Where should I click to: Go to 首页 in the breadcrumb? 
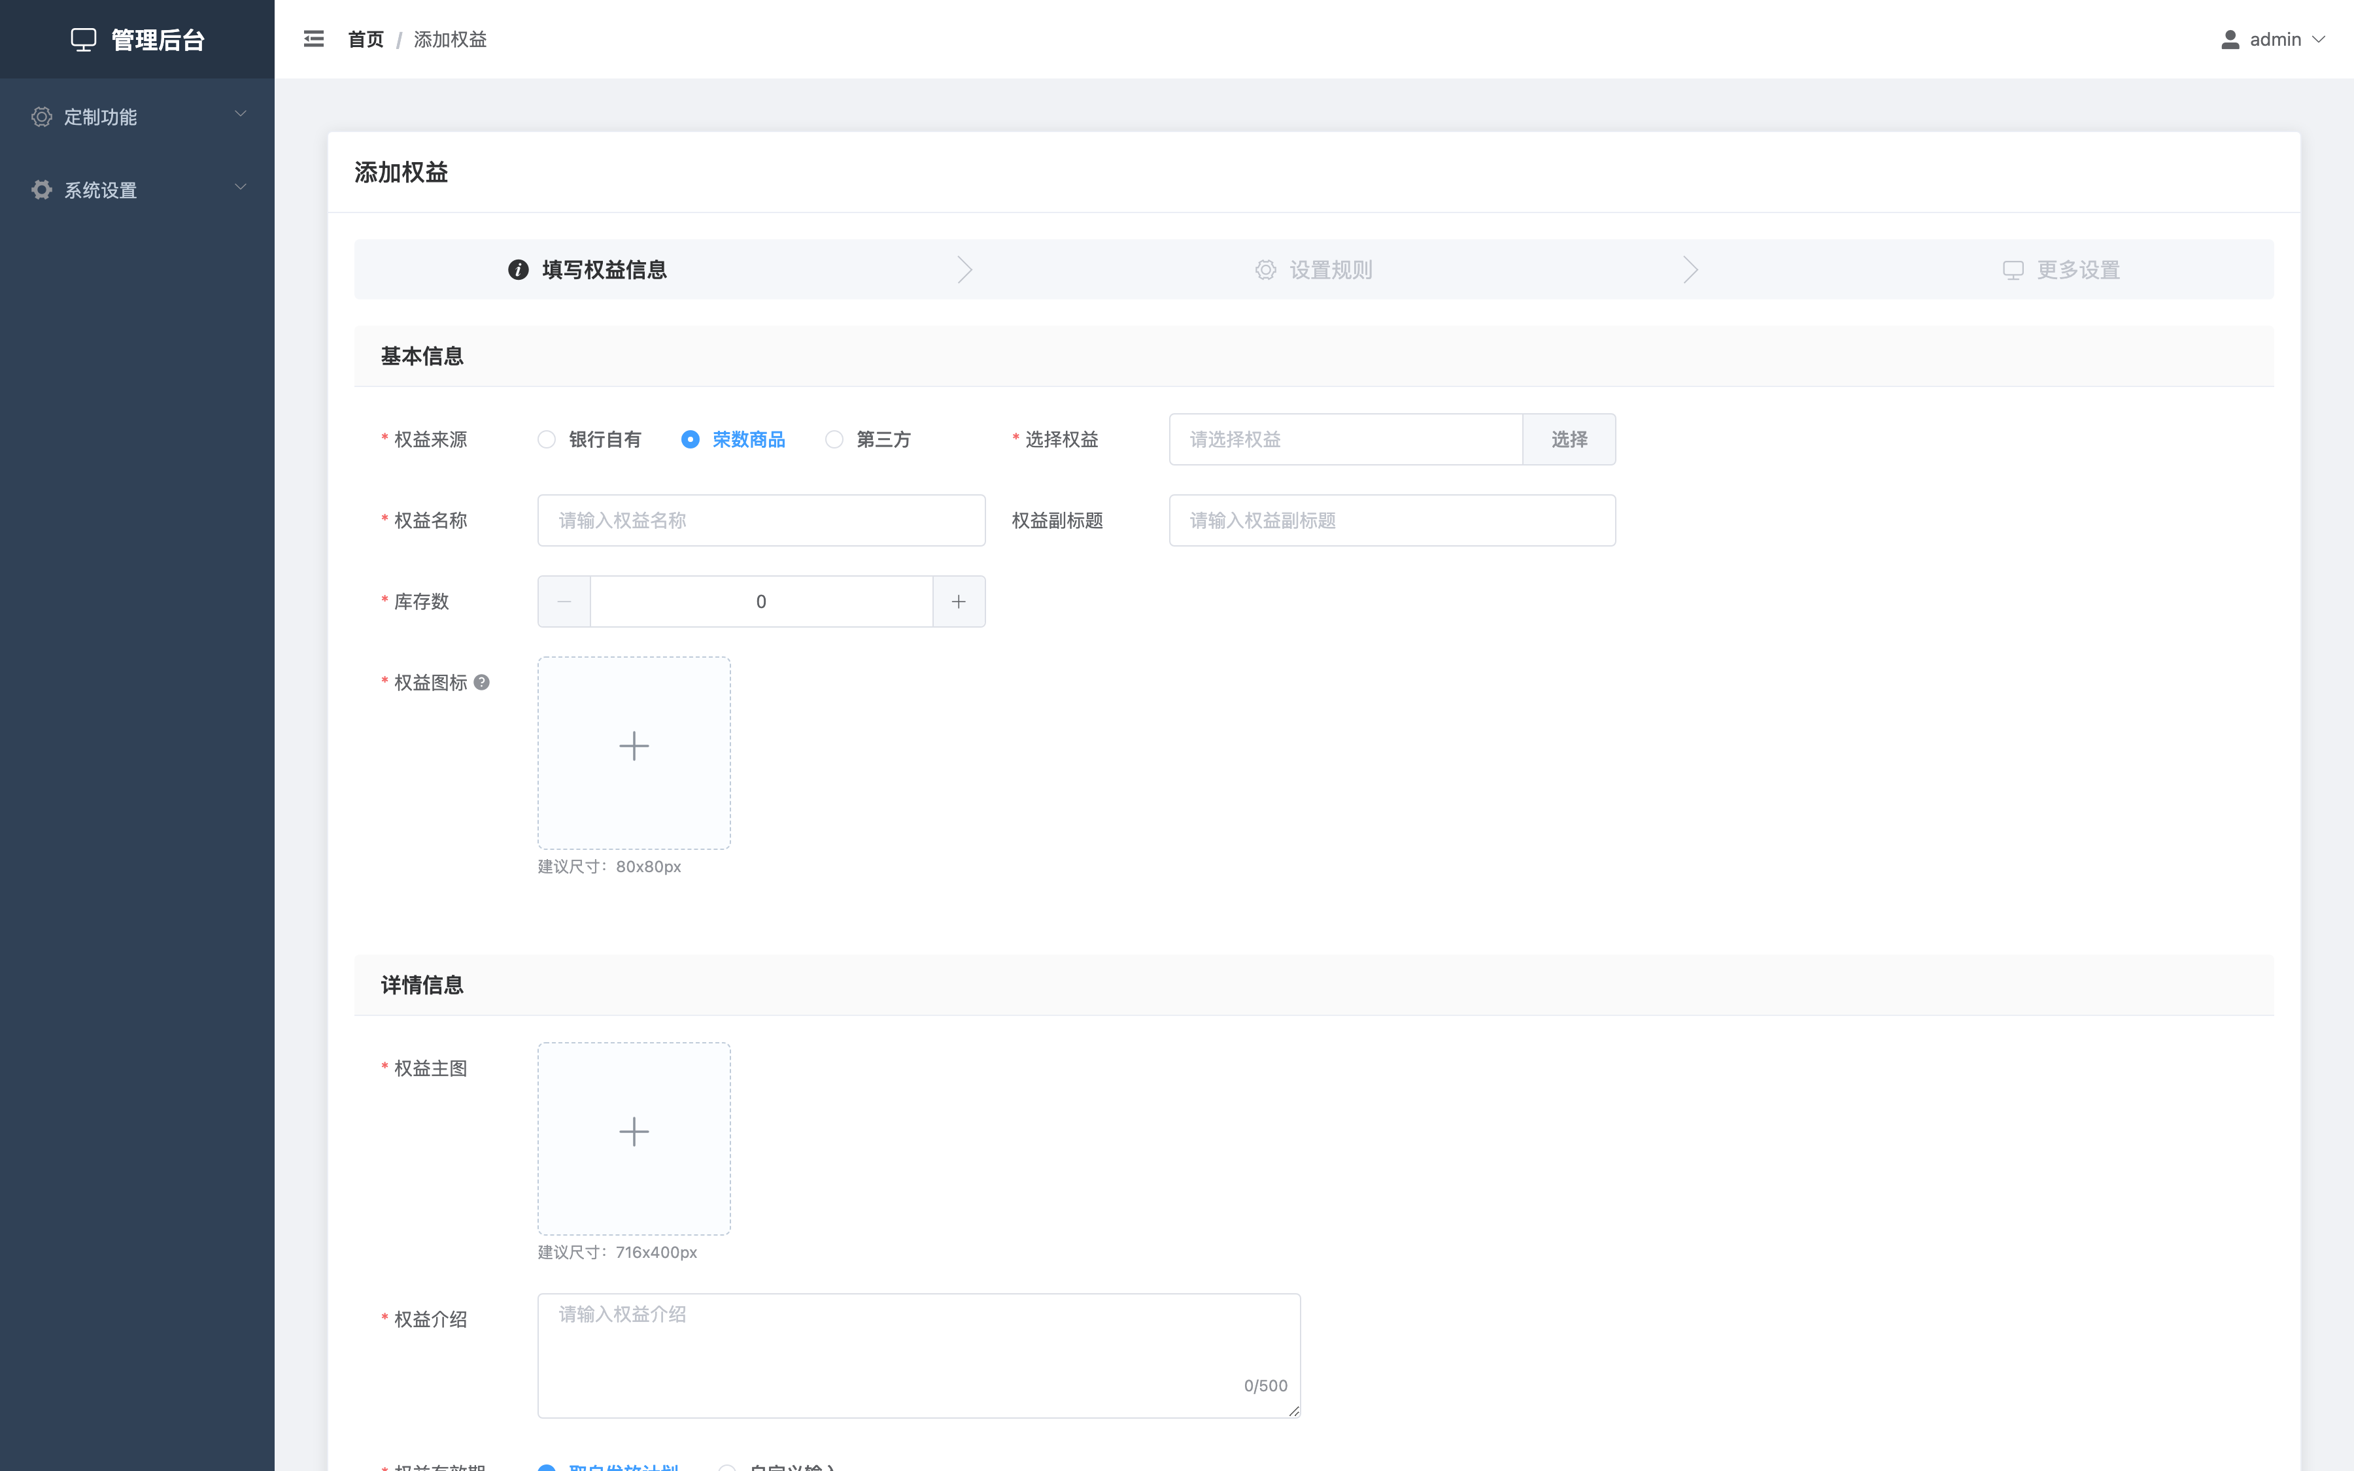pyautogui.click(x=366, y=39)
